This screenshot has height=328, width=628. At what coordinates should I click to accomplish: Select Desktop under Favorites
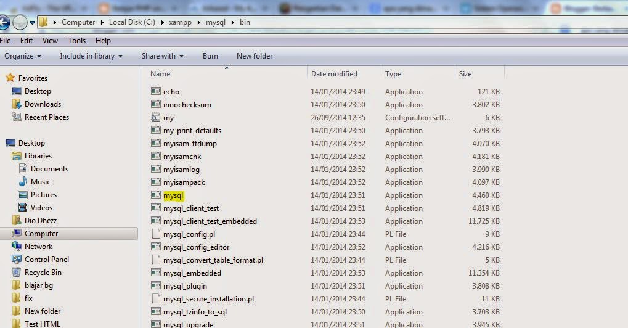[38, 91]
